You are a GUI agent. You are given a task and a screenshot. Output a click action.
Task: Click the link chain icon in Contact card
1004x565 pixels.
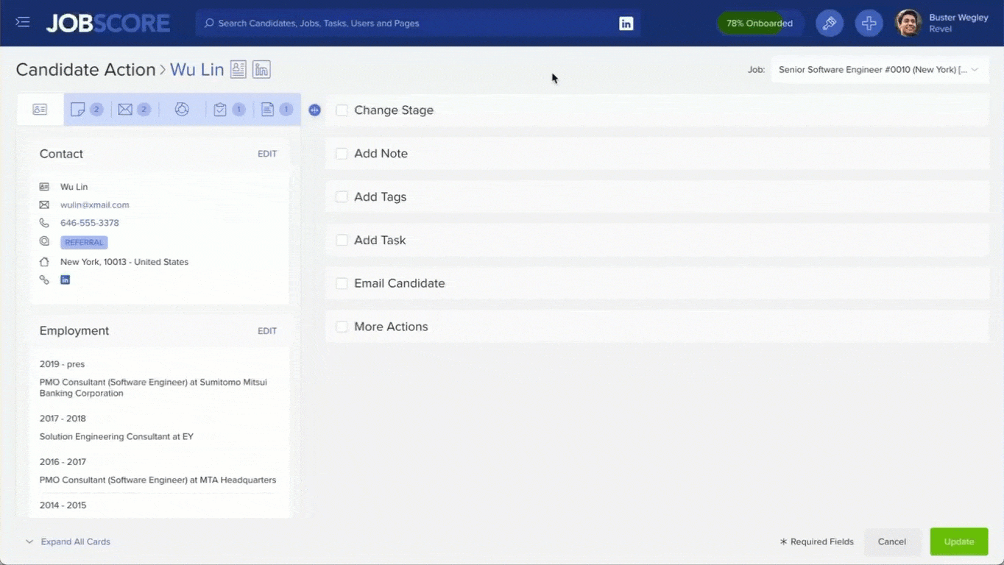click(x=44, y=280)
